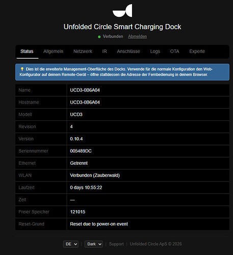This screenshot has height=255, width=233.
Task: Click the Name value UCD3-0B6A04
Action: [85, 90]
